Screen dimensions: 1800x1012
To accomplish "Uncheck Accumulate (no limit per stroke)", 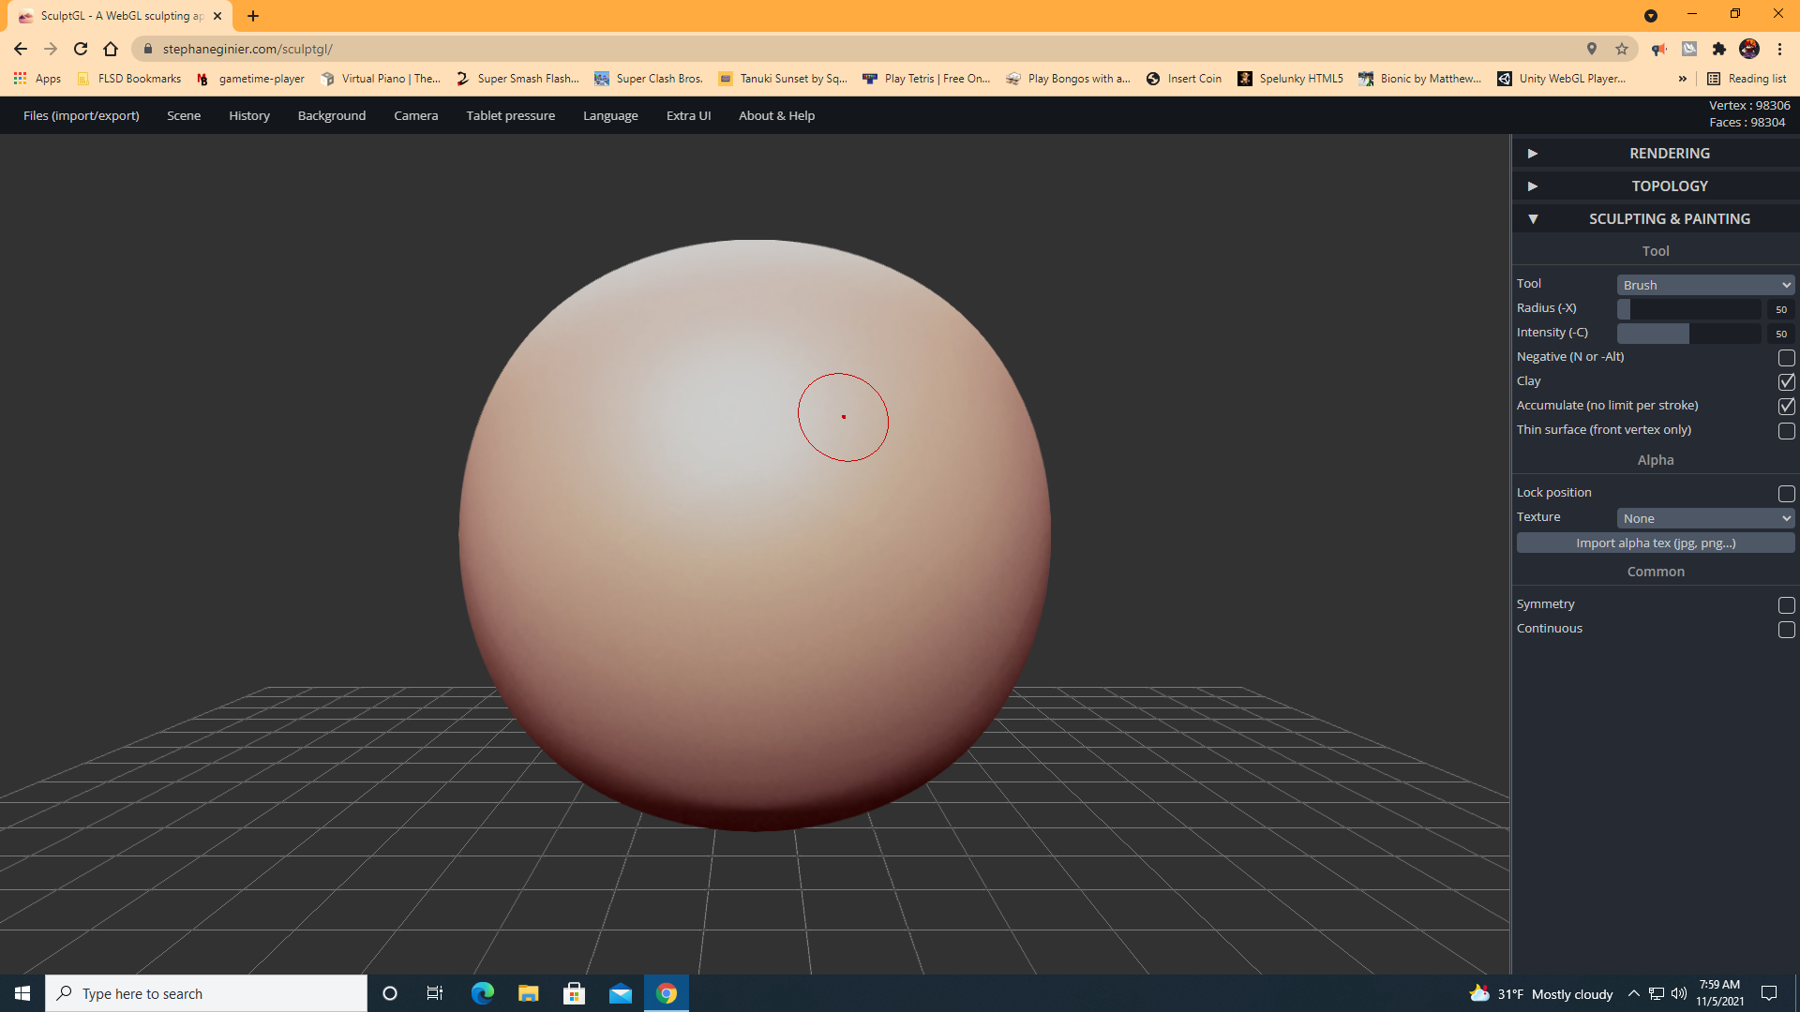I will (1786, 406).
